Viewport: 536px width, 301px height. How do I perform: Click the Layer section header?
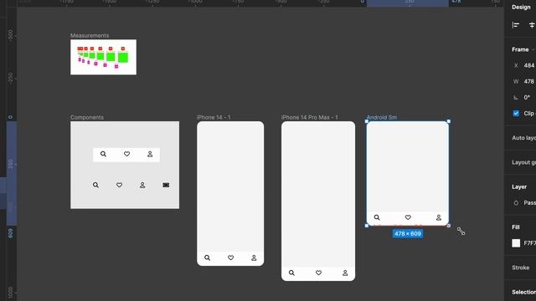[519, 186]
